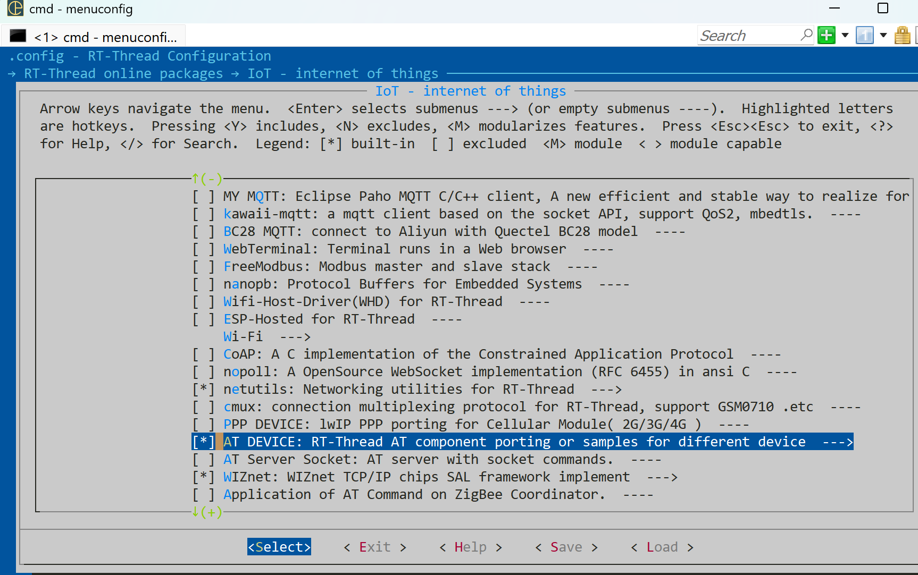The width and height of the screenshot is (918, 575).
Task: Click '.config - RT-Thread Configuration' header text
Action: [140, 56]
